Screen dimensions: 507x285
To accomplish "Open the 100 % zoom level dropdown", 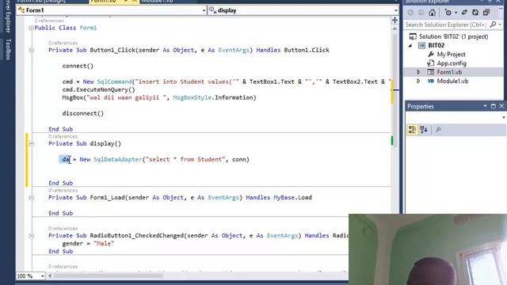I will coord(42,276).
